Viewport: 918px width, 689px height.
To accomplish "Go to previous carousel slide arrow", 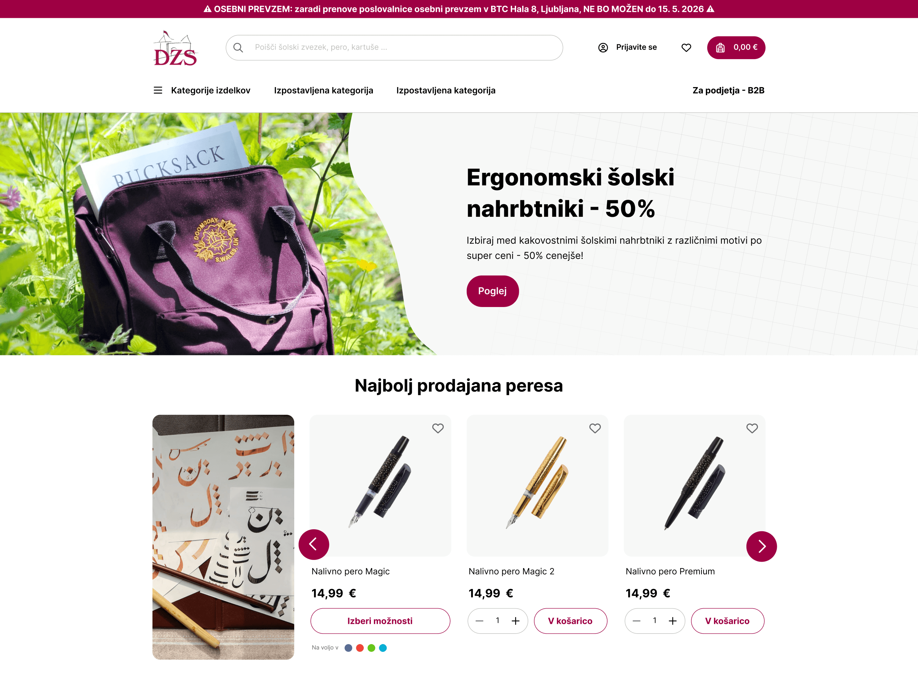I will [x=314, y=544].
